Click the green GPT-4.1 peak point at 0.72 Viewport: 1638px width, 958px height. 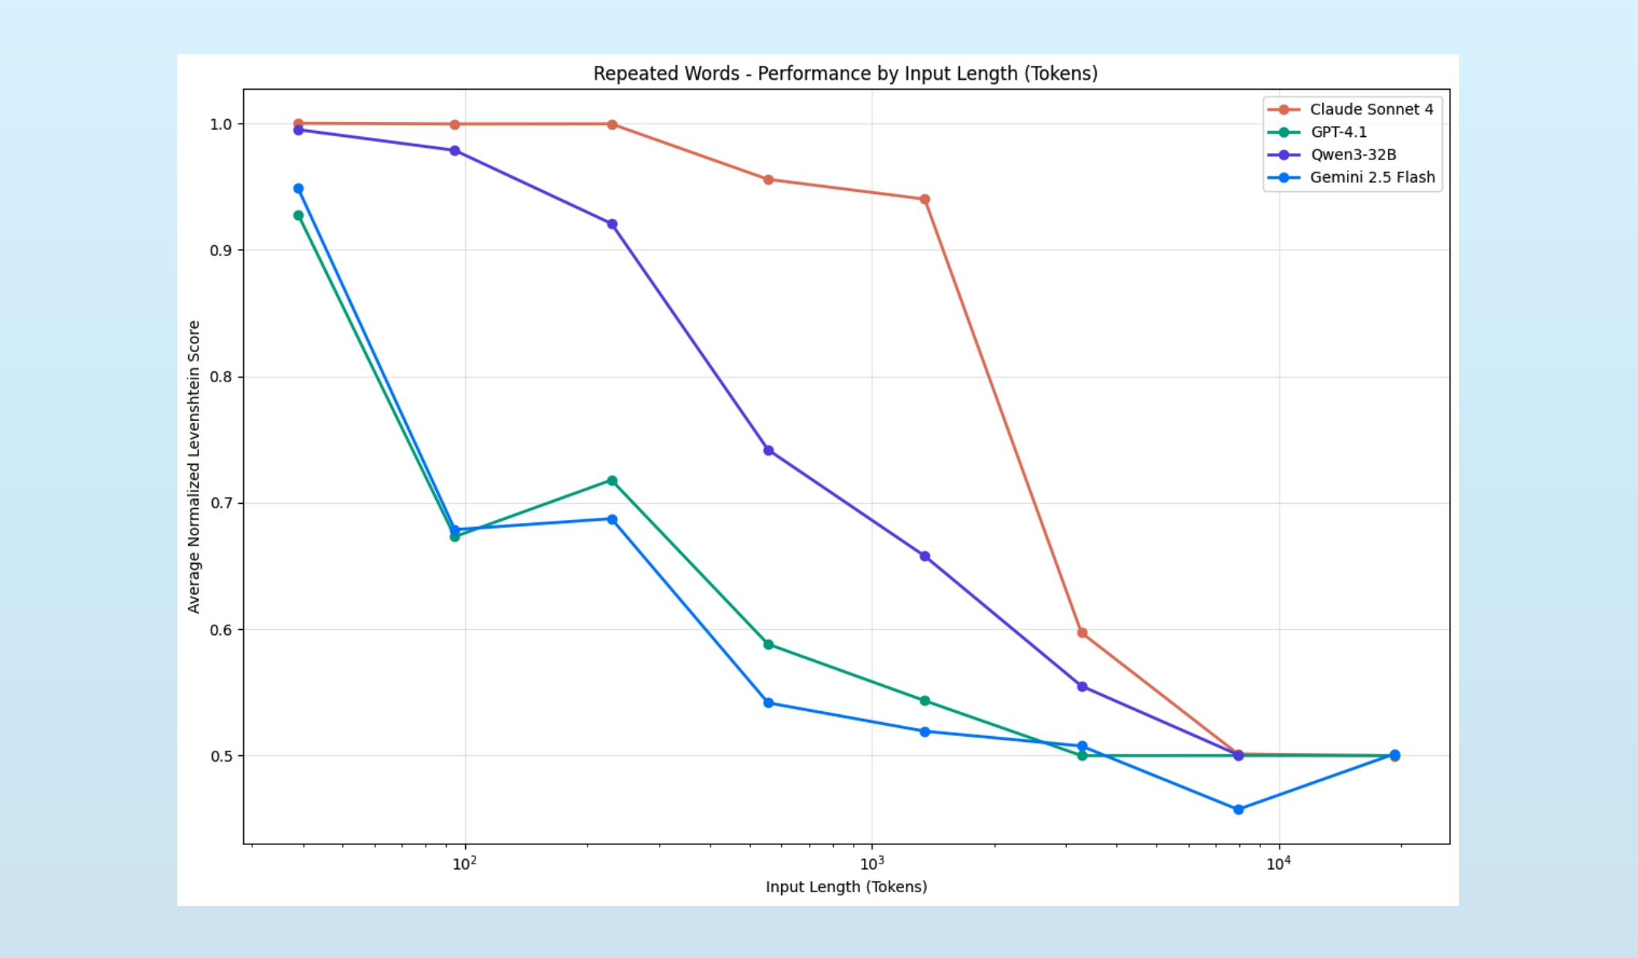point(612,479)
